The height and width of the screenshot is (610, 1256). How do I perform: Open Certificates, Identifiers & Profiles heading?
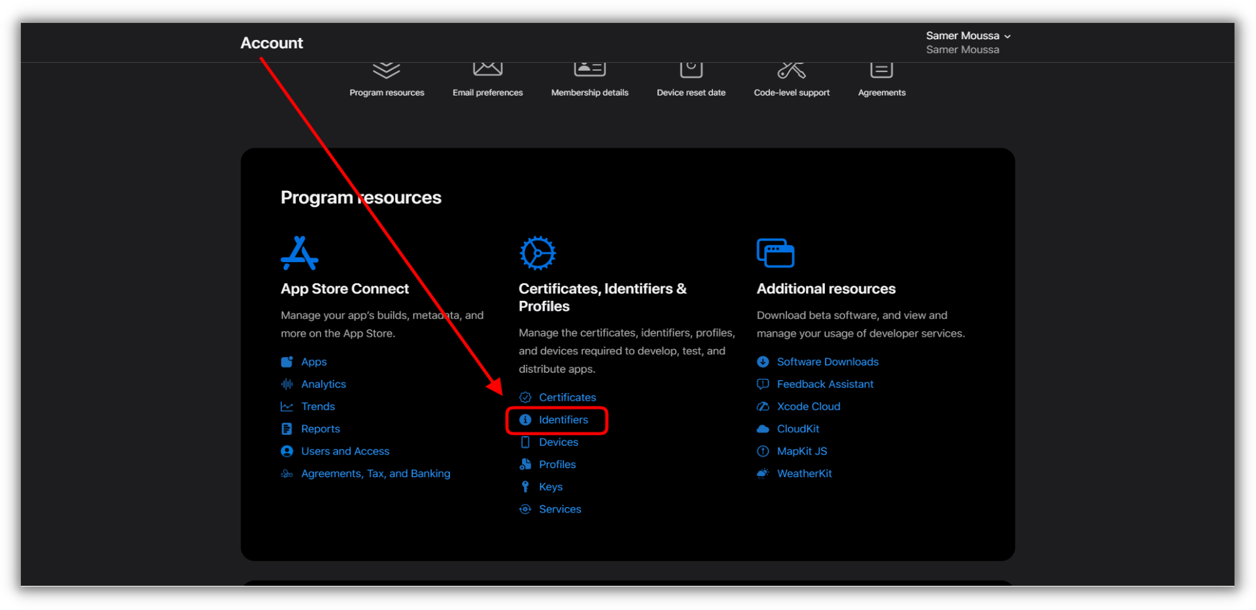click(x=602, y=297)
